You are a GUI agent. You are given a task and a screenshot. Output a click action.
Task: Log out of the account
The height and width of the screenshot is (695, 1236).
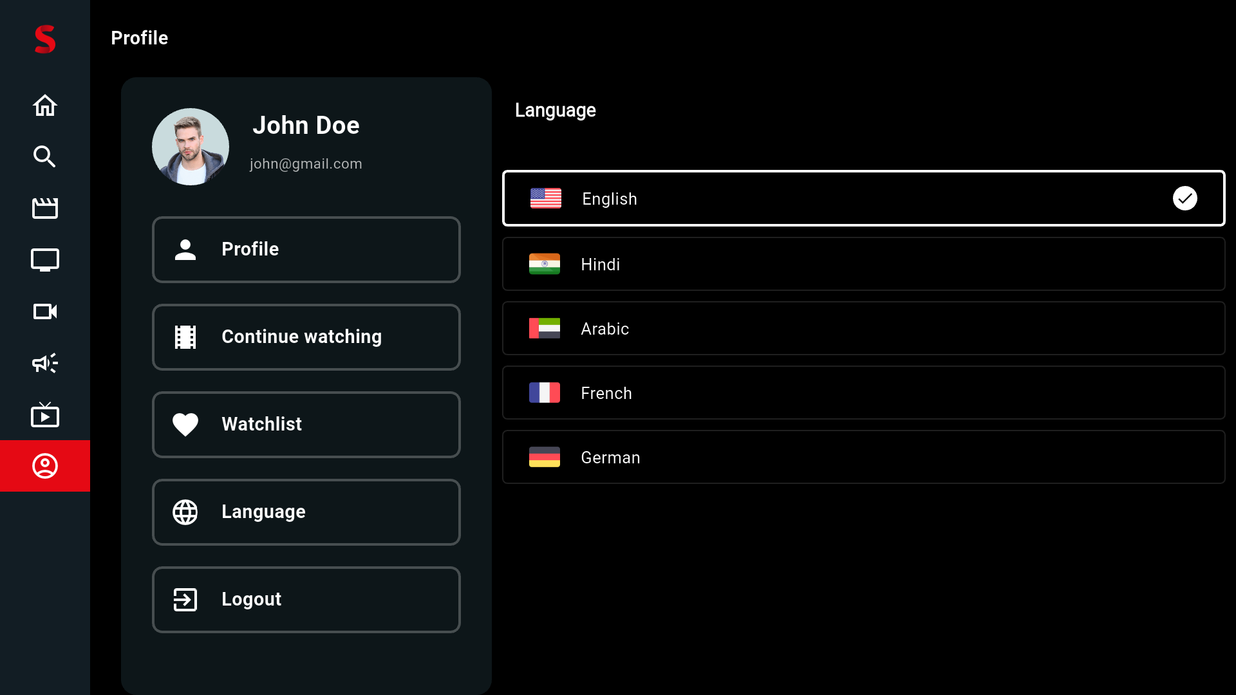tap(306, 599)
